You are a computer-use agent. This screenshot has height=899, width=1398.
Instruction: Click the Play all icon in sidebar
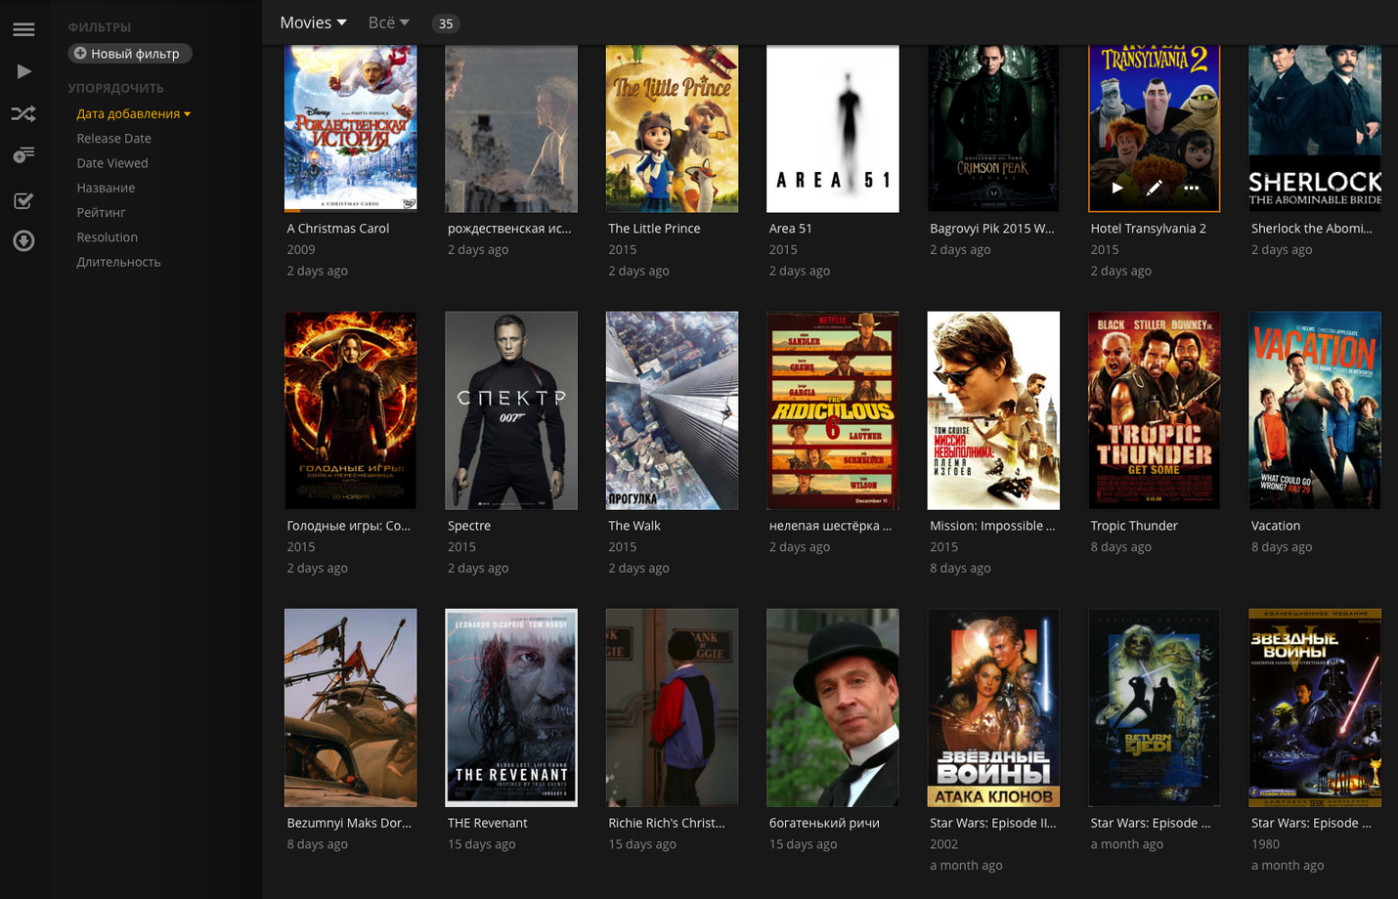coord(24,71)
